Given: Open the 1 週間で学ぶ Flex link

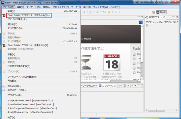Looking at the screenshot, I should [112, 74].
